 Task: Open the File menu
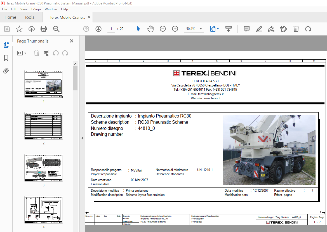pyautogui.click(x=4, y=9)
